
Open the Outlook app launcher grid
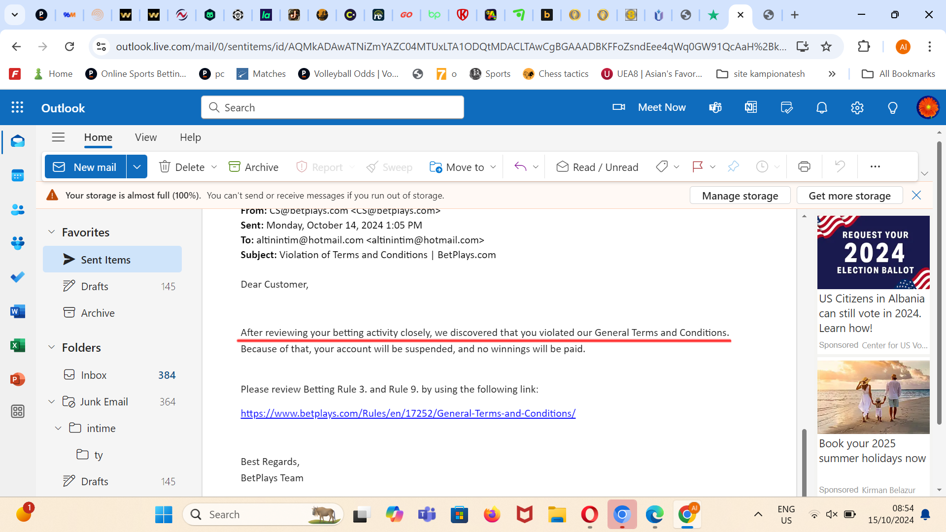coord(17,107)
